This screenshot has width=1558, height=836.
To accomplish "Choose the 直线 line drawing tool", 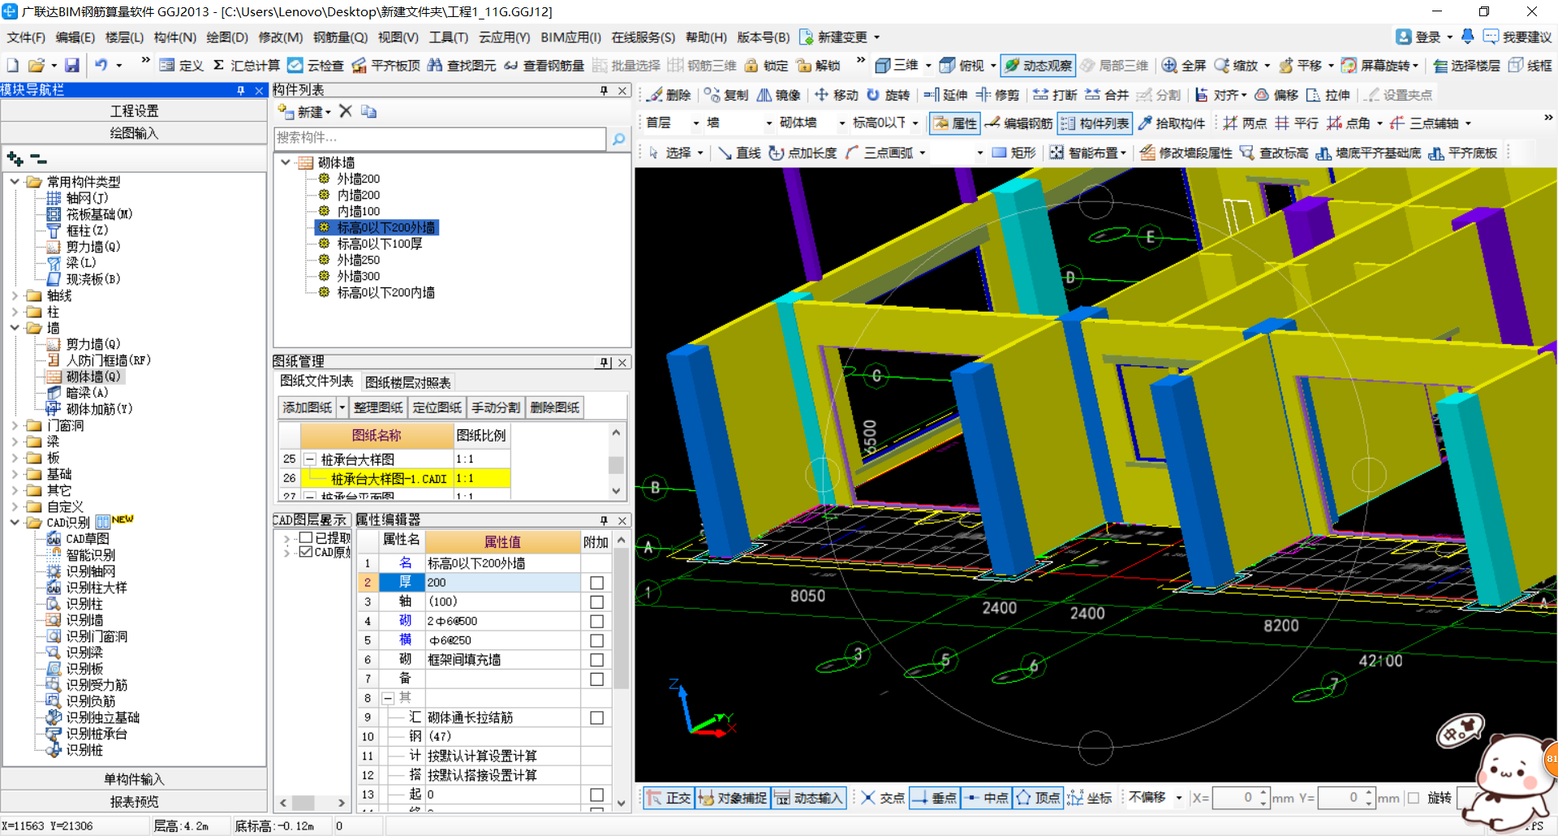I will pos(739,153).
